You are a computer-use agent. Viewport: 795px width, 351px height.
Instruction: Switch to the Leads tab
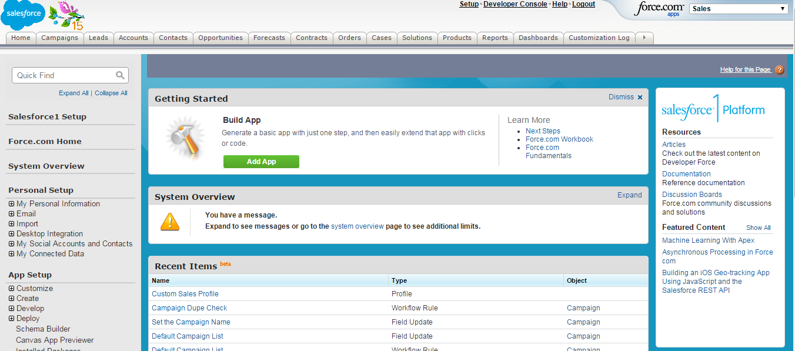point(98,38)
